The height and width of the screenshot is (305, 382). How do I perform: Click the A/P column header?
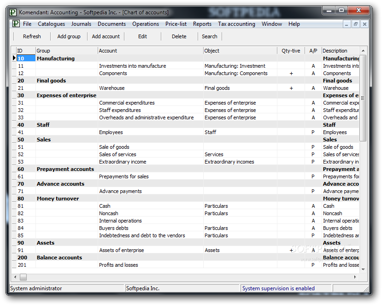(x=313, y=51)
